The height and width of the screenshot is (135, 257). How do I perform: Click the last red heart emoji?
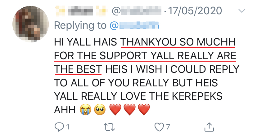click(144, 110)
